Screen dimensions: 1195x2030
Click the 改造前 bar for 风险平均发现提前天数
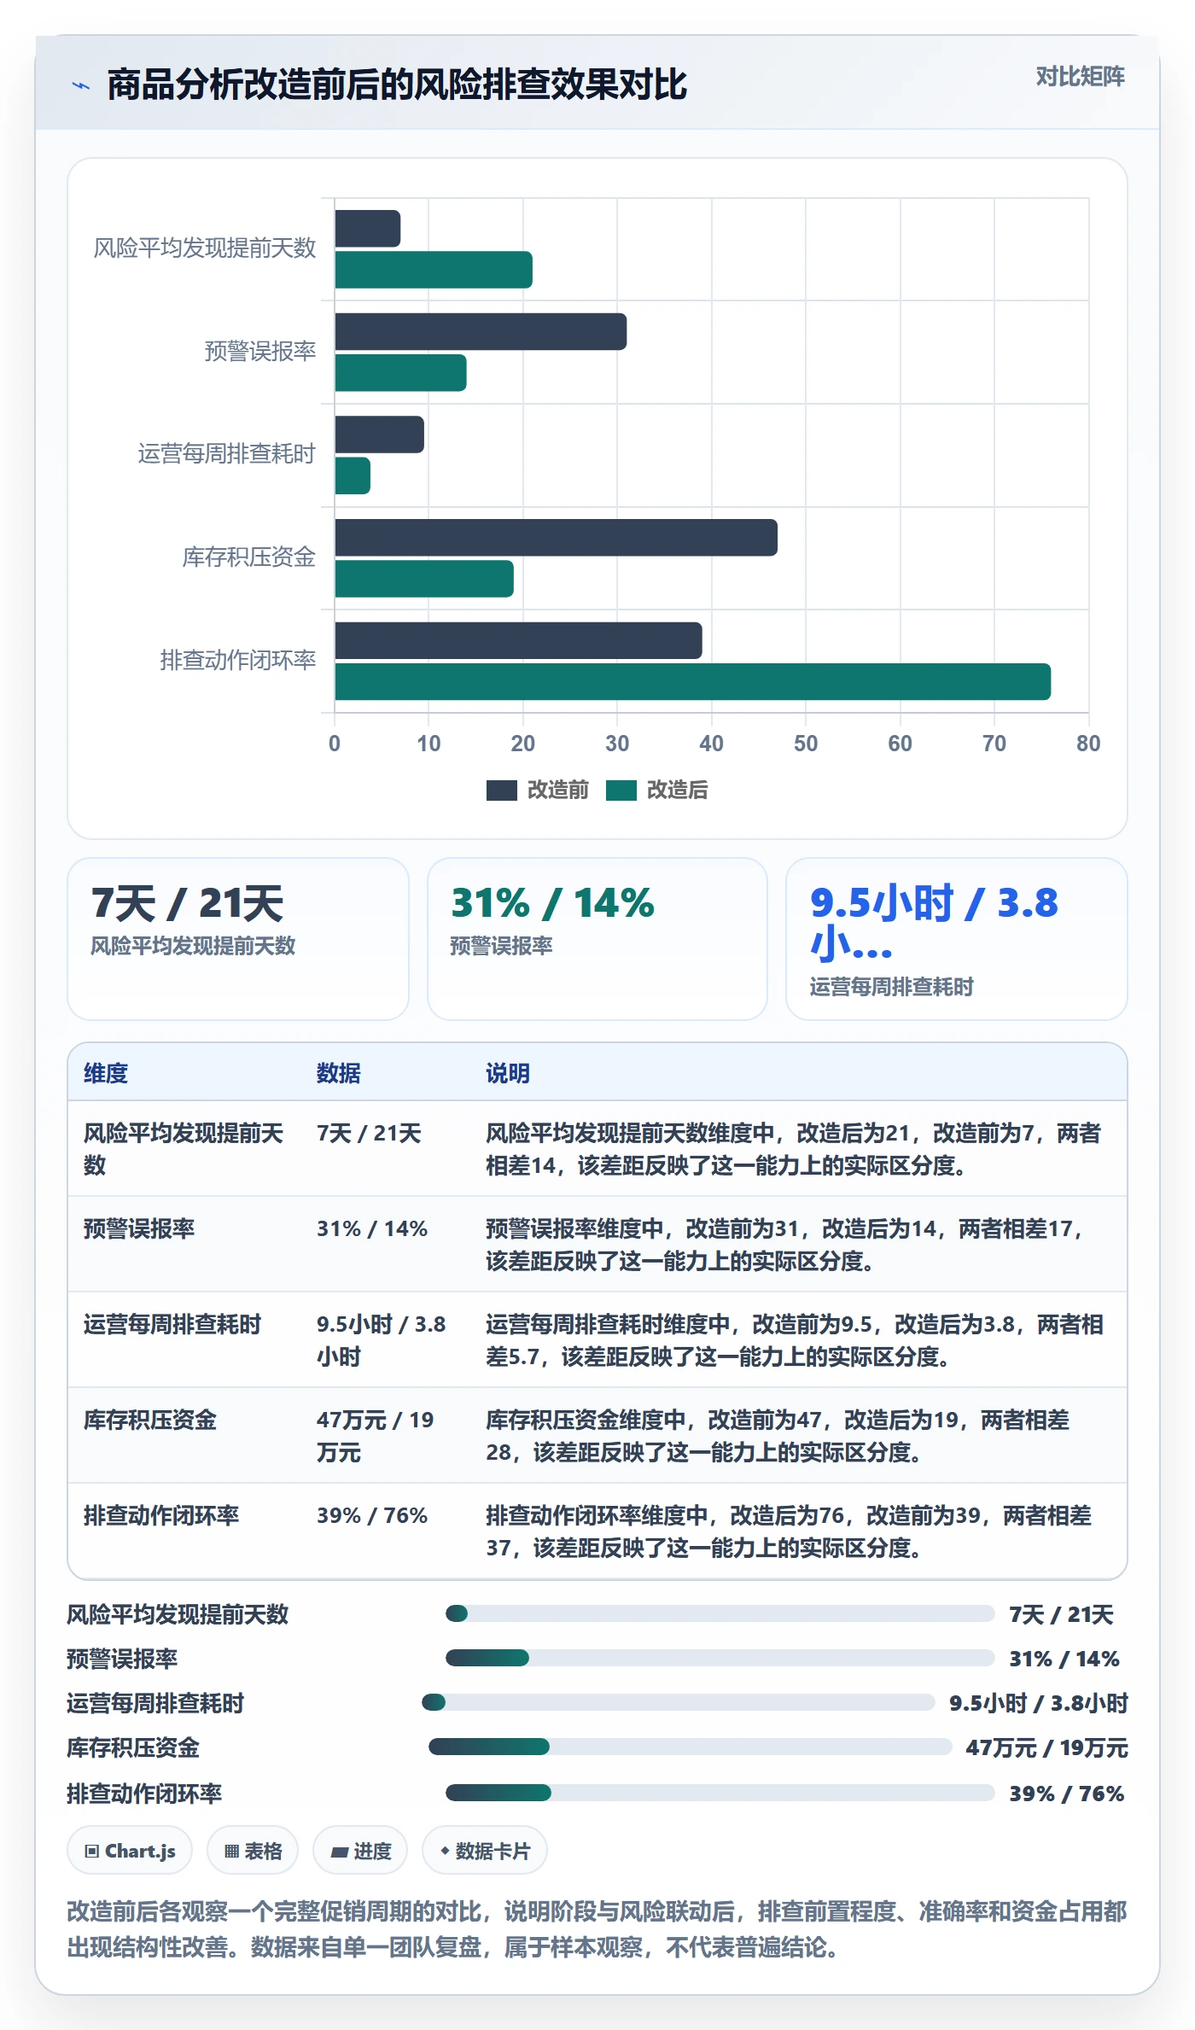(367, 229)
